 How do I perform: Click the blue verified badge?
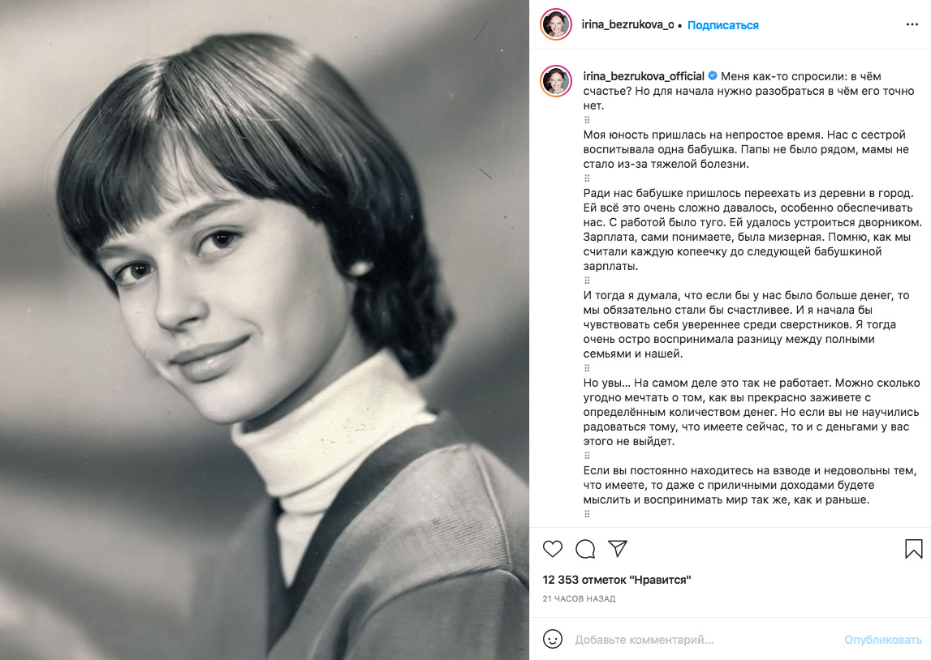tap(713, 76)
